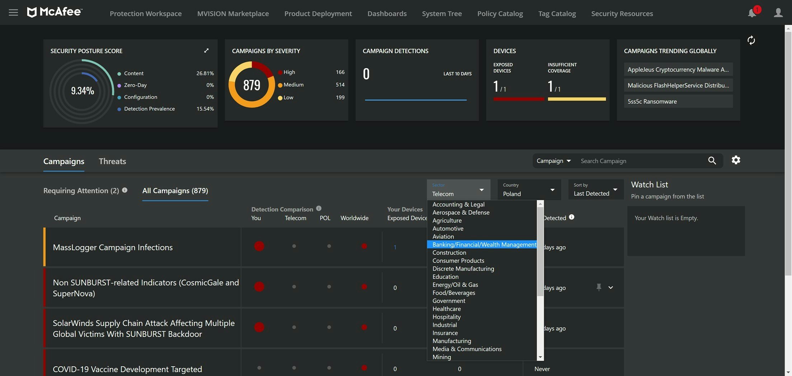This screenshot has width=792, height=376.
Task: Select Banking/Financial/Wealth Management sector
Action: [482, 244]
